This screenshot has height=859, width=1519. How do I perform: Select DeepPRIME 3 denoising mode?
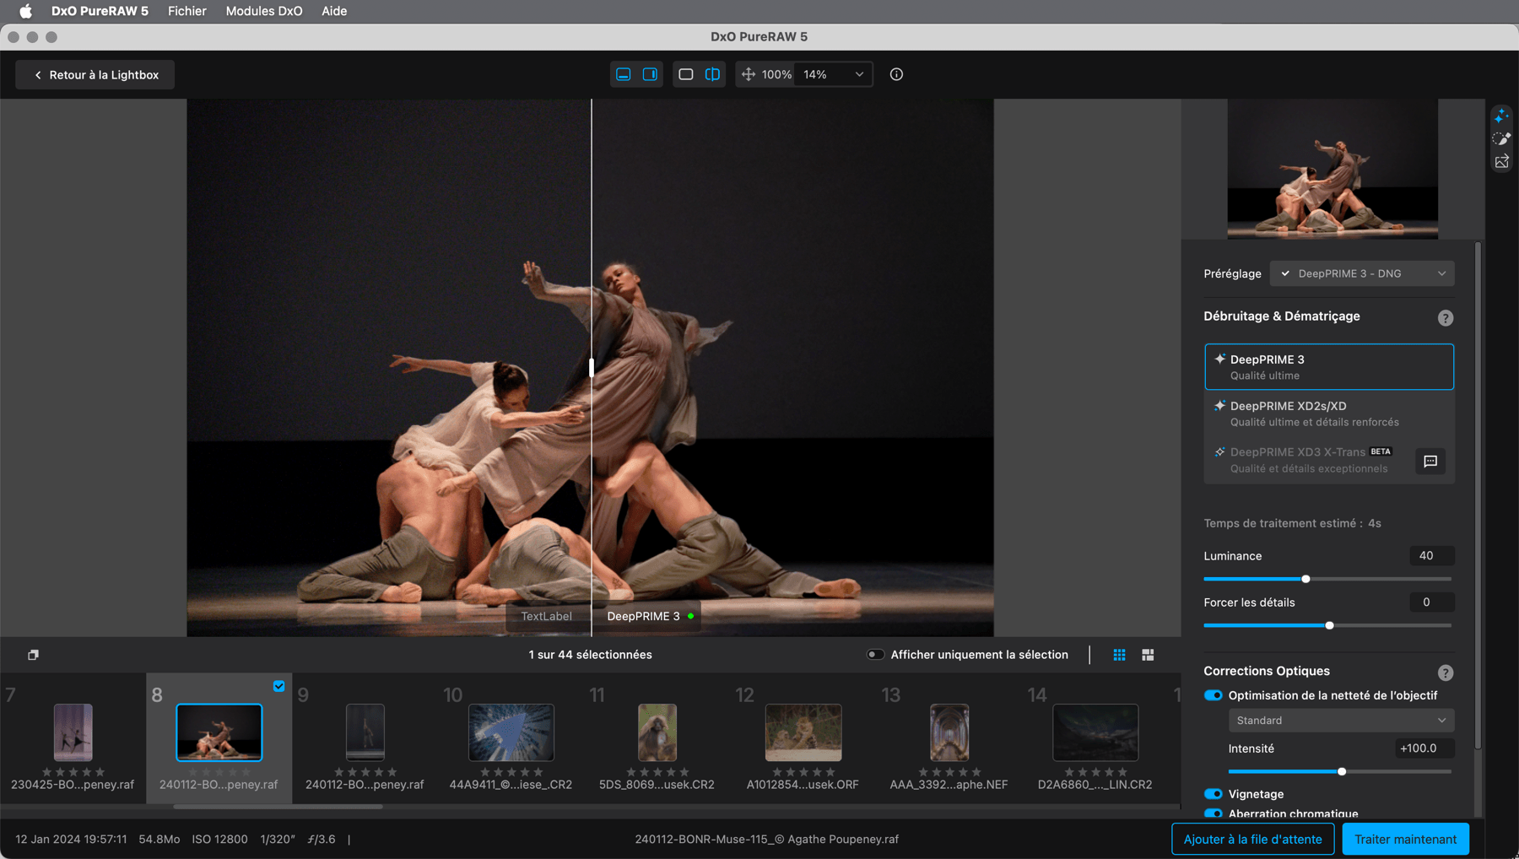pyautogui.click(x=1329, y=367)
